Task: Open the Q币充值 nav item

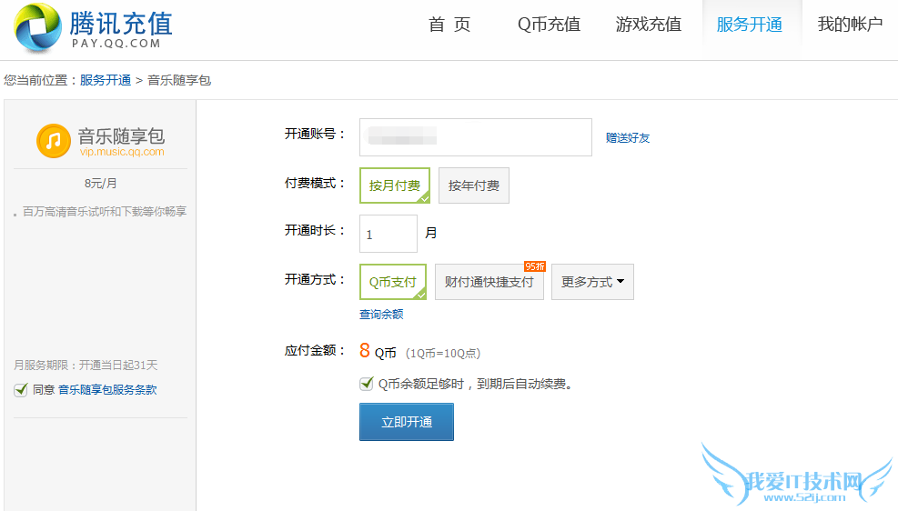Action: (549, 25)
